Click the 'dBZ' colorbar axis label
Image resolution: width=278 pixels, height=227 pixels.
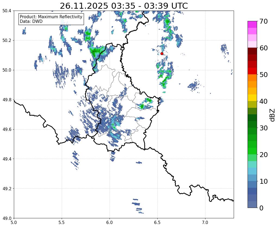click(x=273, y=115)
